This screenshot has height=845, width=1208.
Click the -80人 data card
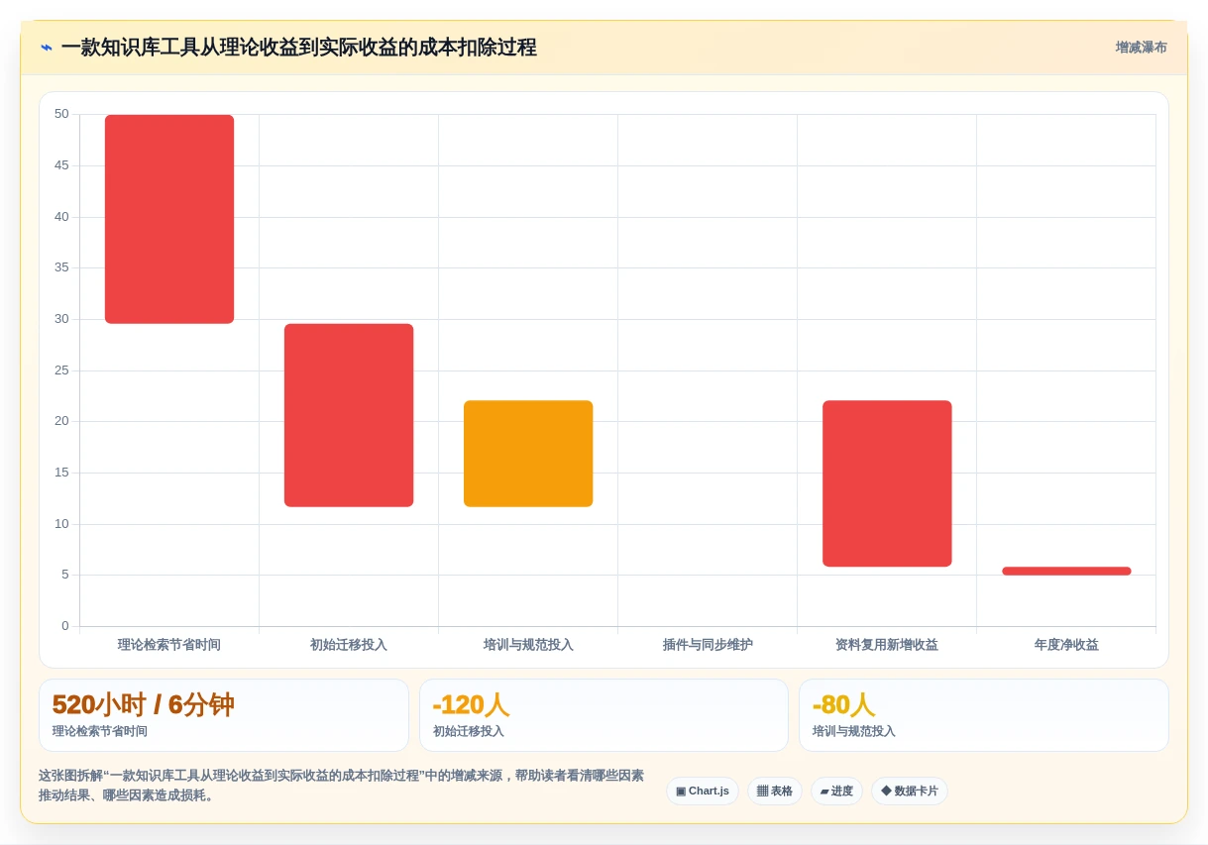pos(984,715)
